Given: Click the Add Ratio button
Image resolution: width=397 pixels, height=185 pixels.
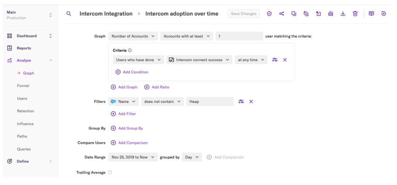Looking at the screenshot, I should 157,87.
